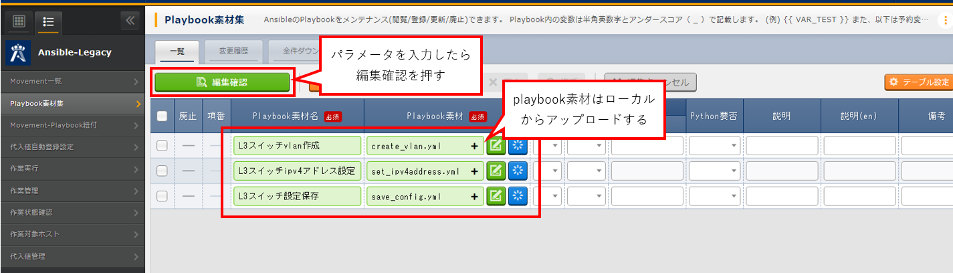Tick the checkbox for L3スイッチ設定保存 row
This screenshot has height=273, width=953.
coord(162,197)
